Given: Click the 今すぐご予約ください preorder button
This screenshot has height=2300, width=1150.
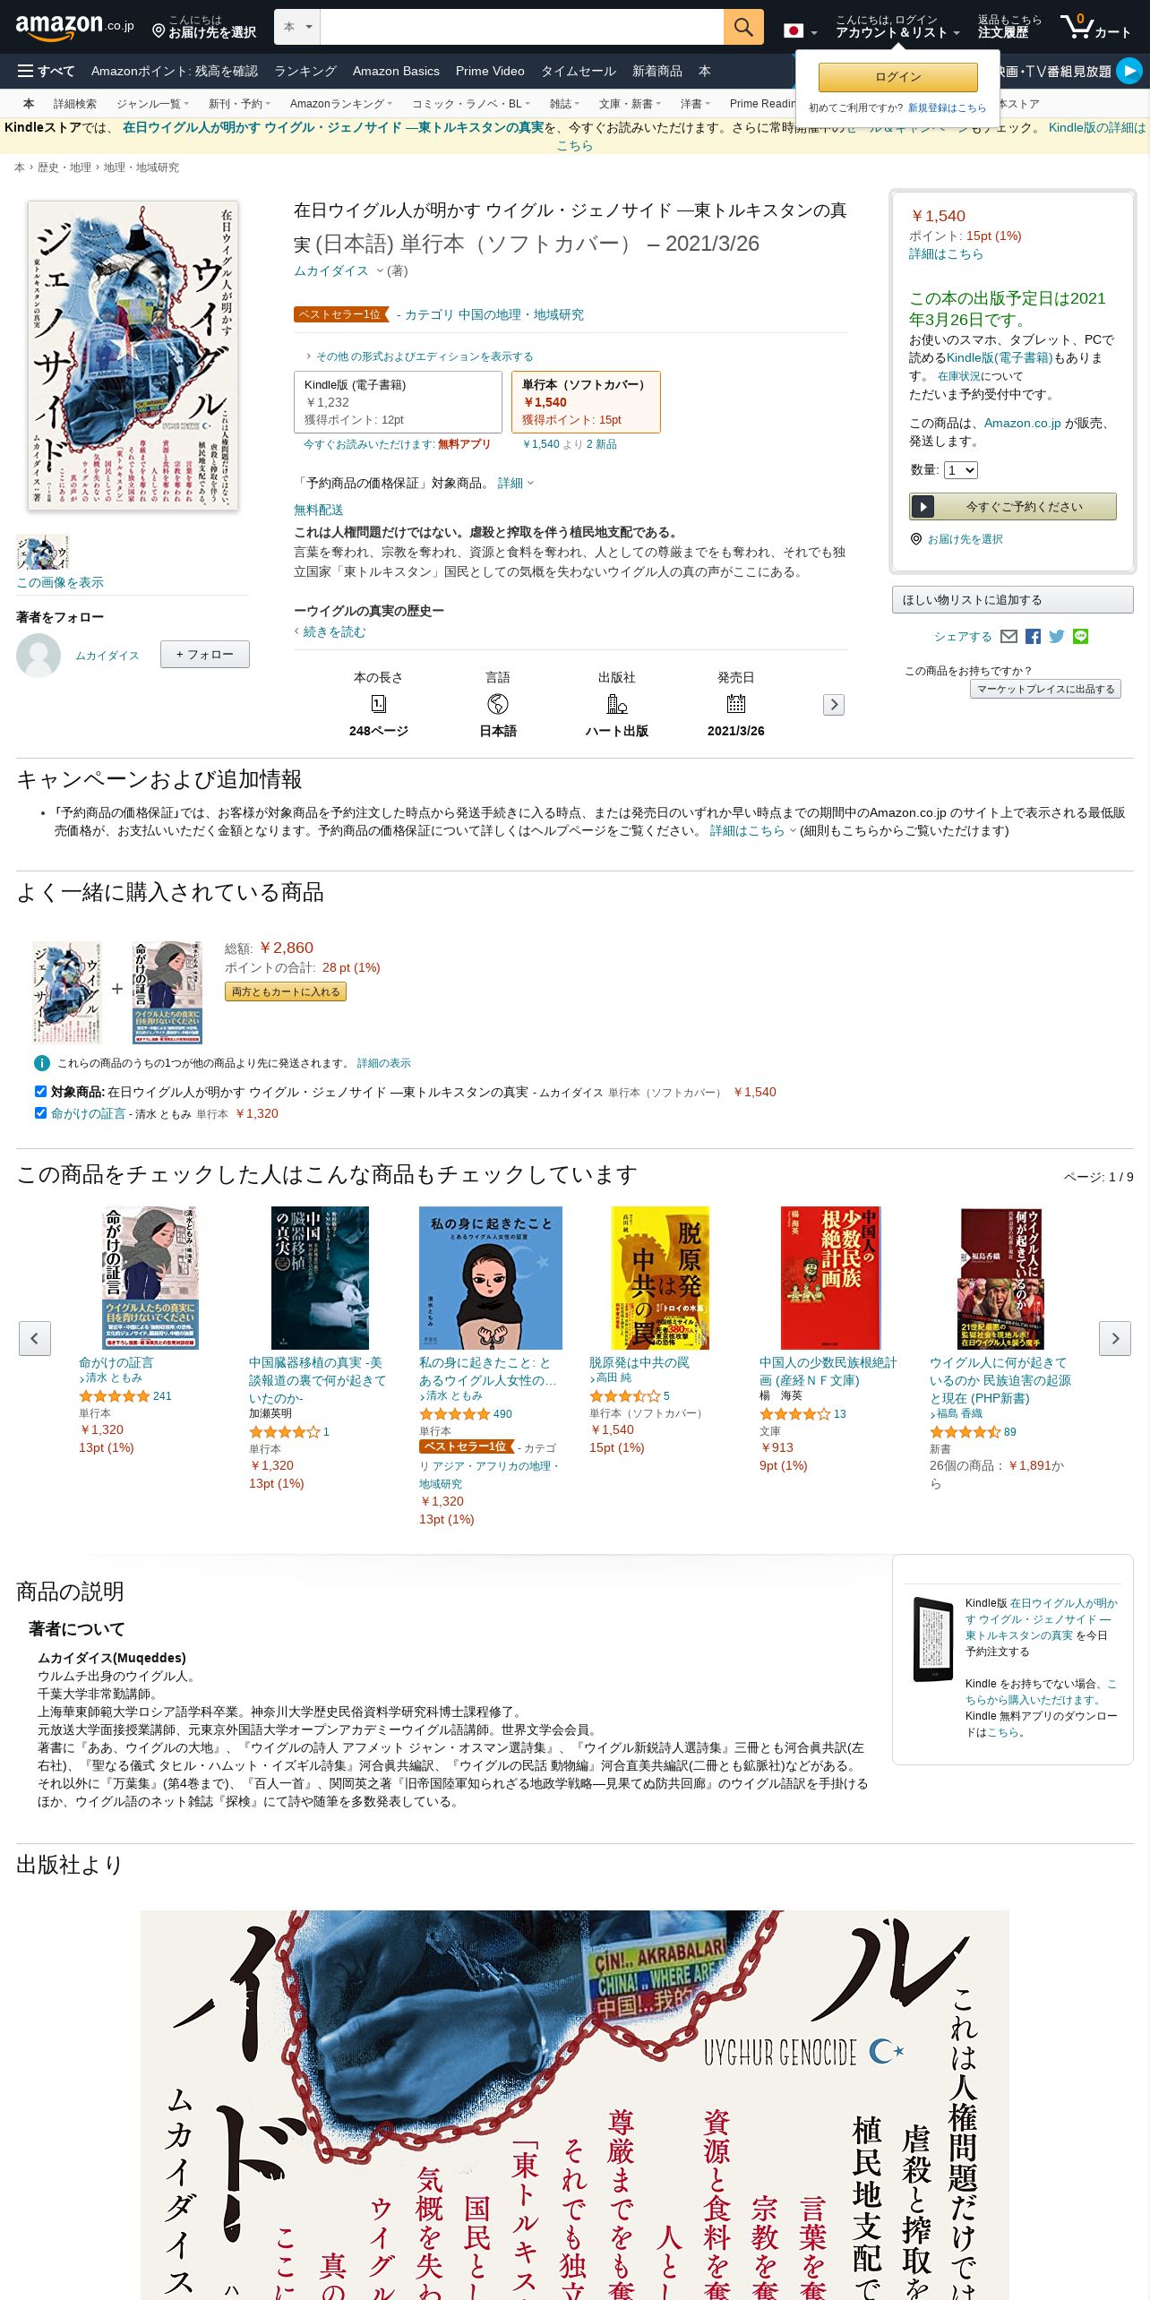Looking at the screenshot, I should click(x=1013, y=507).
